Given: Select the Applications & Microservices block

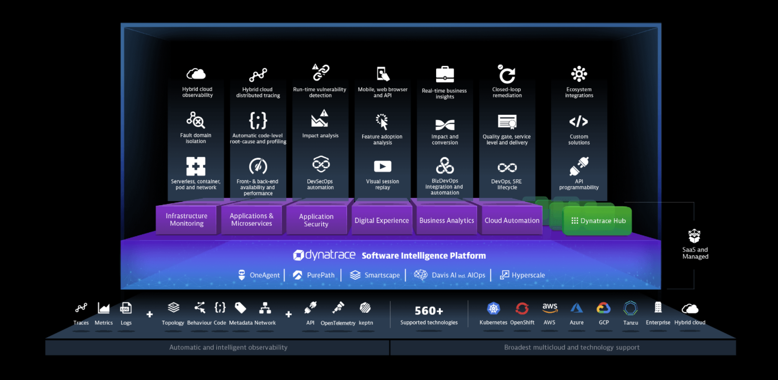Looking at the screenshot, I should (251, 220).
